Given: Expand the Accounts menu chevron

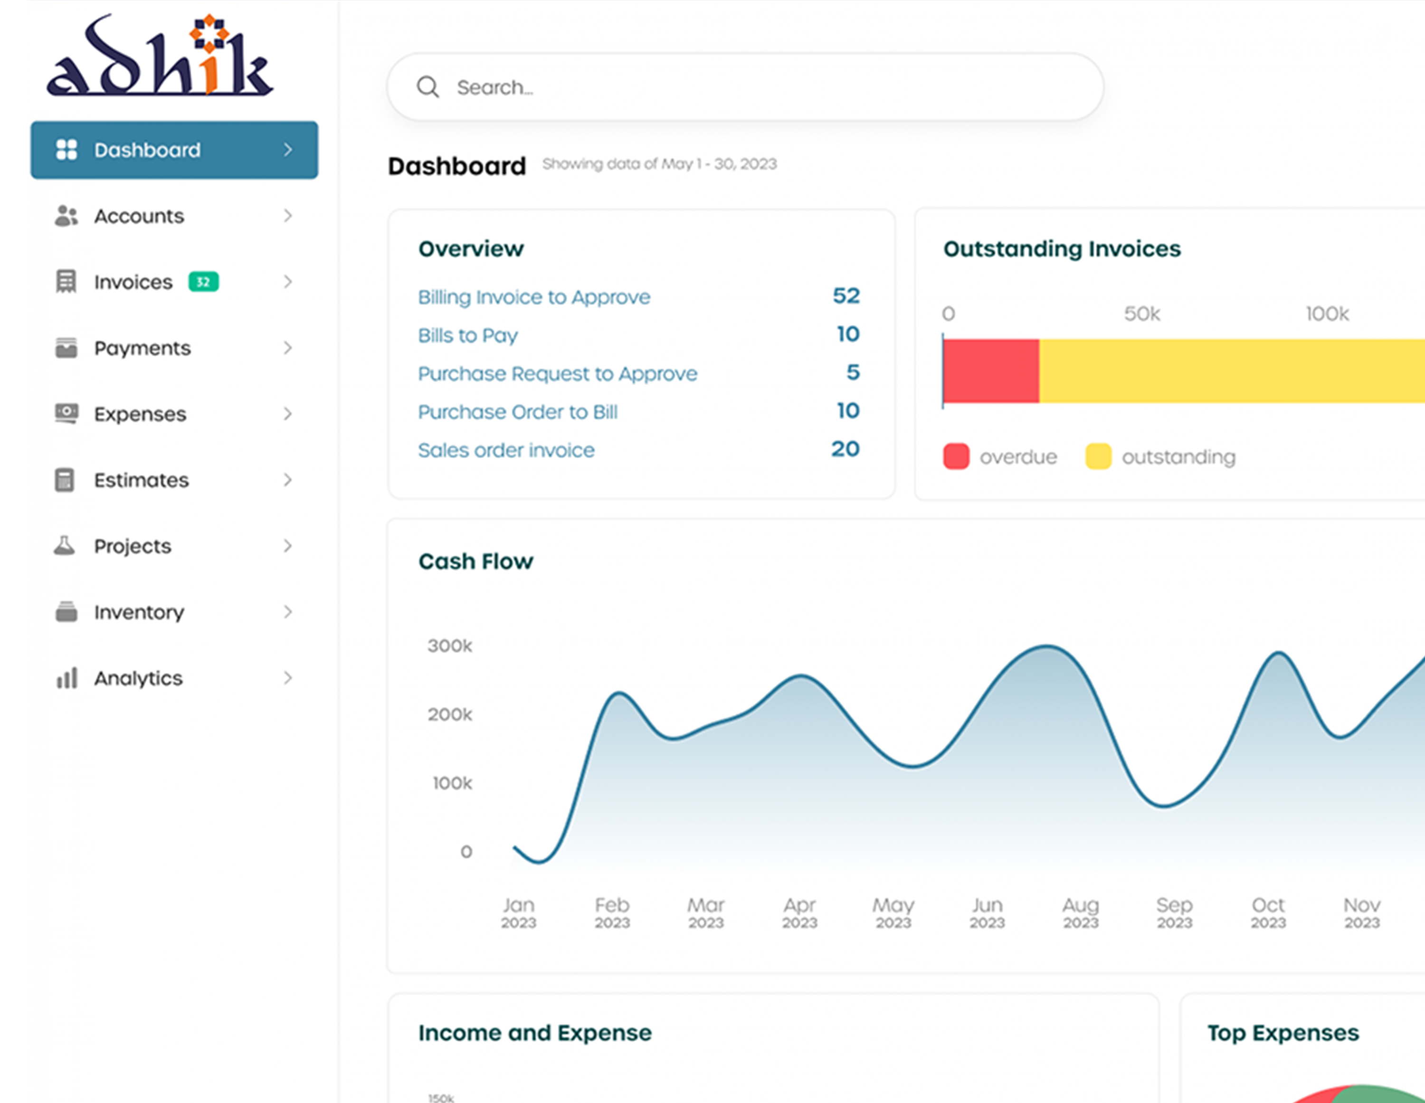Looking at the screenshot, I should pos(288,216).
